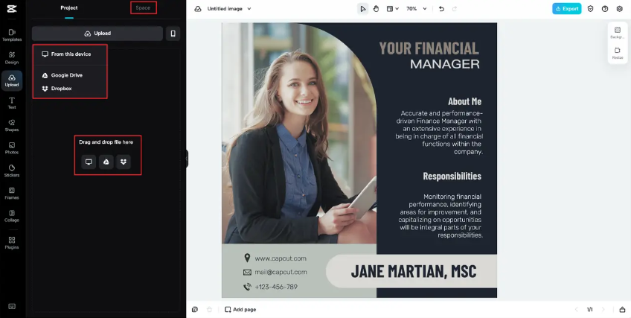Image resolution: width=631 pixels, height=318 pixels.
Task: Open the Templates sidebar panel
Action: coord(12,35)
